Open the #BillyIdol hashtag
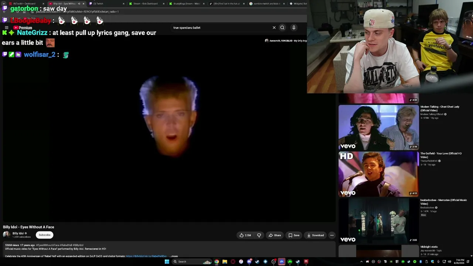473x266 pixels. [x=78, y=245]
